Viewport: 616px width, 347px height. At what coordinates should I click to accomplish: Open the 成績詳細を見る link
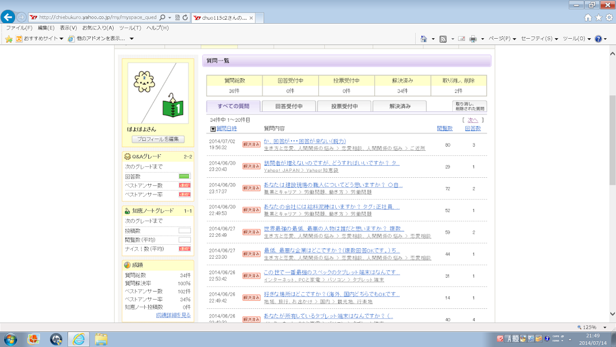173,315
